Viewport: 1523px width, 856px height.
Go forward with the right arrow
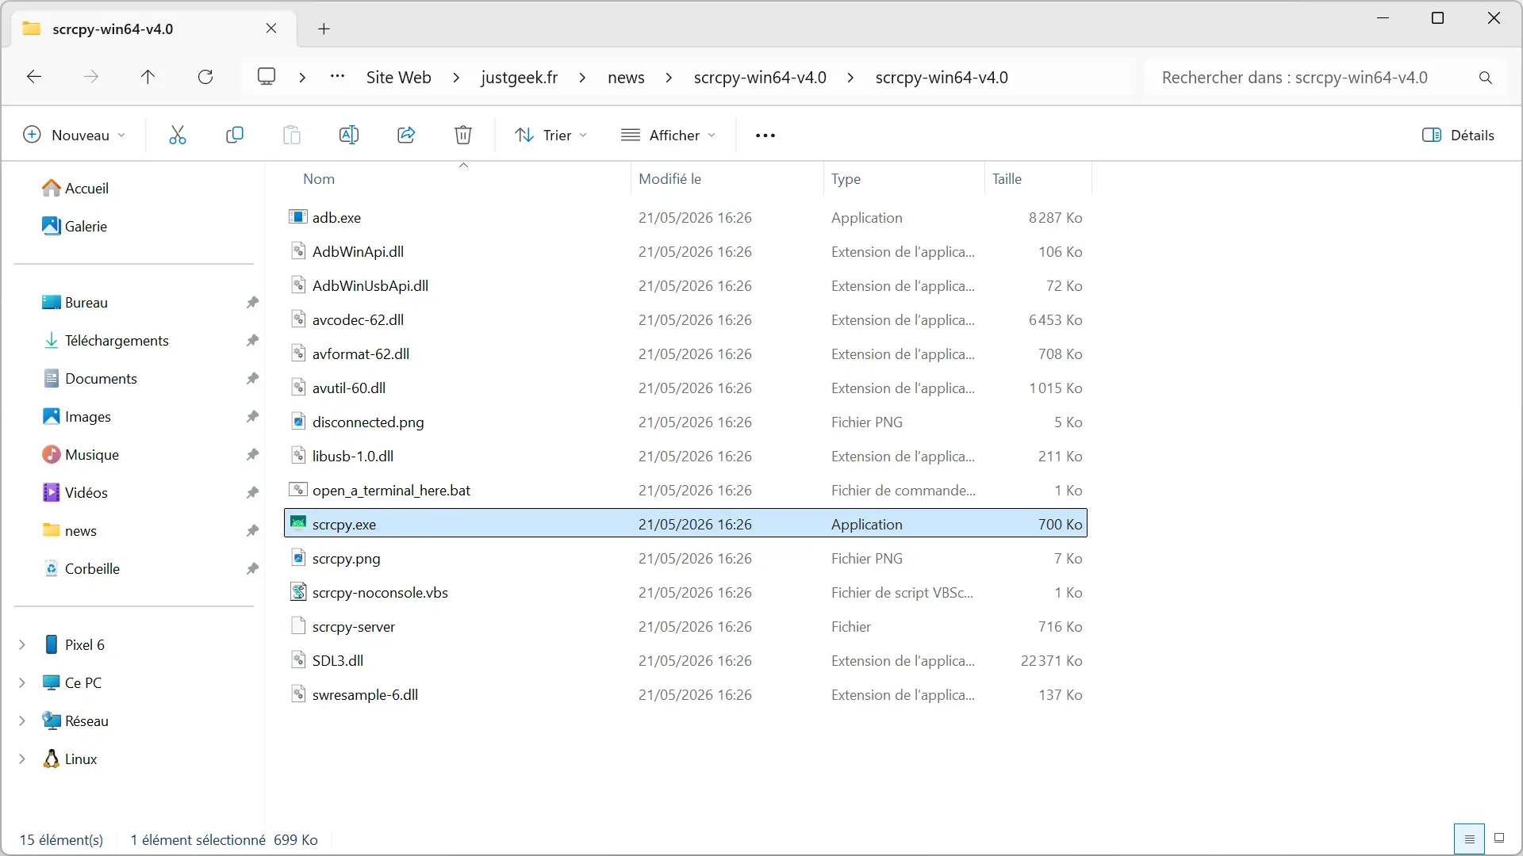point(91,77)
